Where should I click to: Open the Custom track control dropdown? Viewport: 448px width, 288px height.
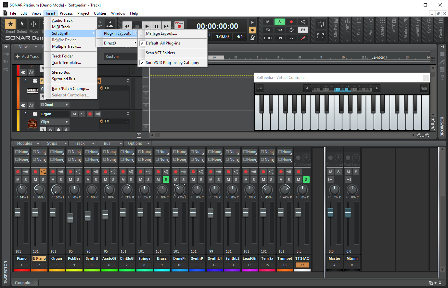pos(120,56)
